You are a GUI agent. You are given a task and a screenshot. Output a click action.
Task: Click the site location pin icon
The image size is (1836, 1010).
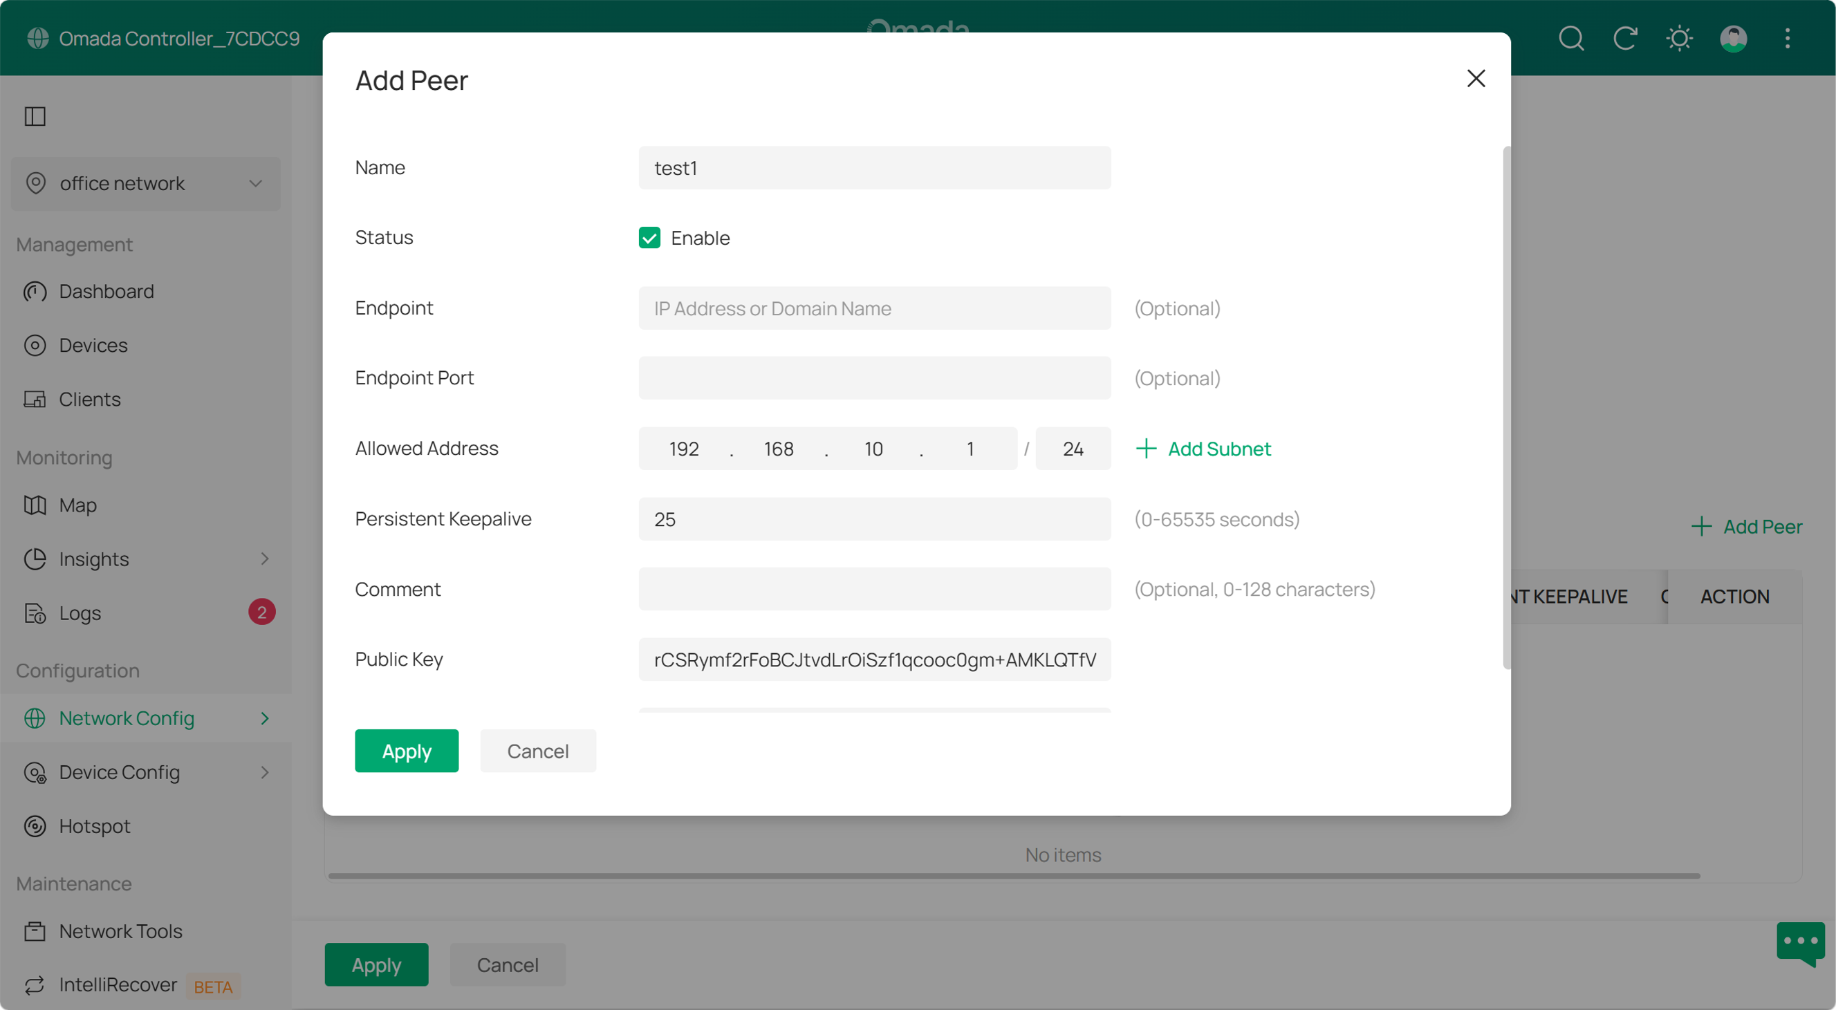[x=36, y=183]
